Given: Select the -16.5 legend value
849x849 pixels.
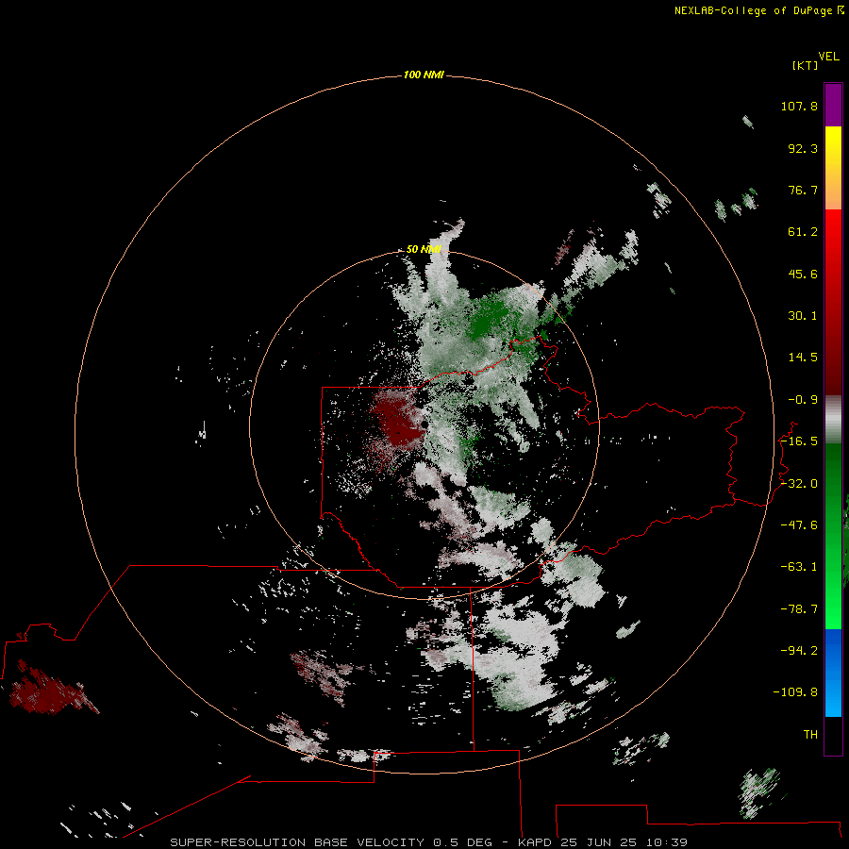Looking at the screenshot, I should tap(799, 441).
